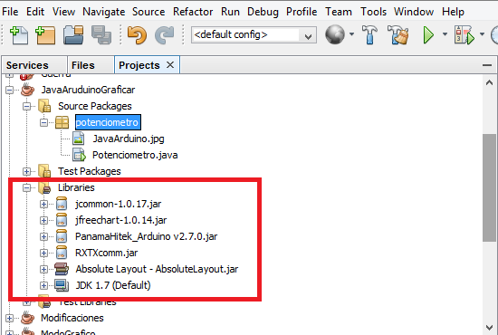The height and width of the screenshot is (335, 498).
Task: Click the New Project toolbar icon
Action: tap(45, 35)
